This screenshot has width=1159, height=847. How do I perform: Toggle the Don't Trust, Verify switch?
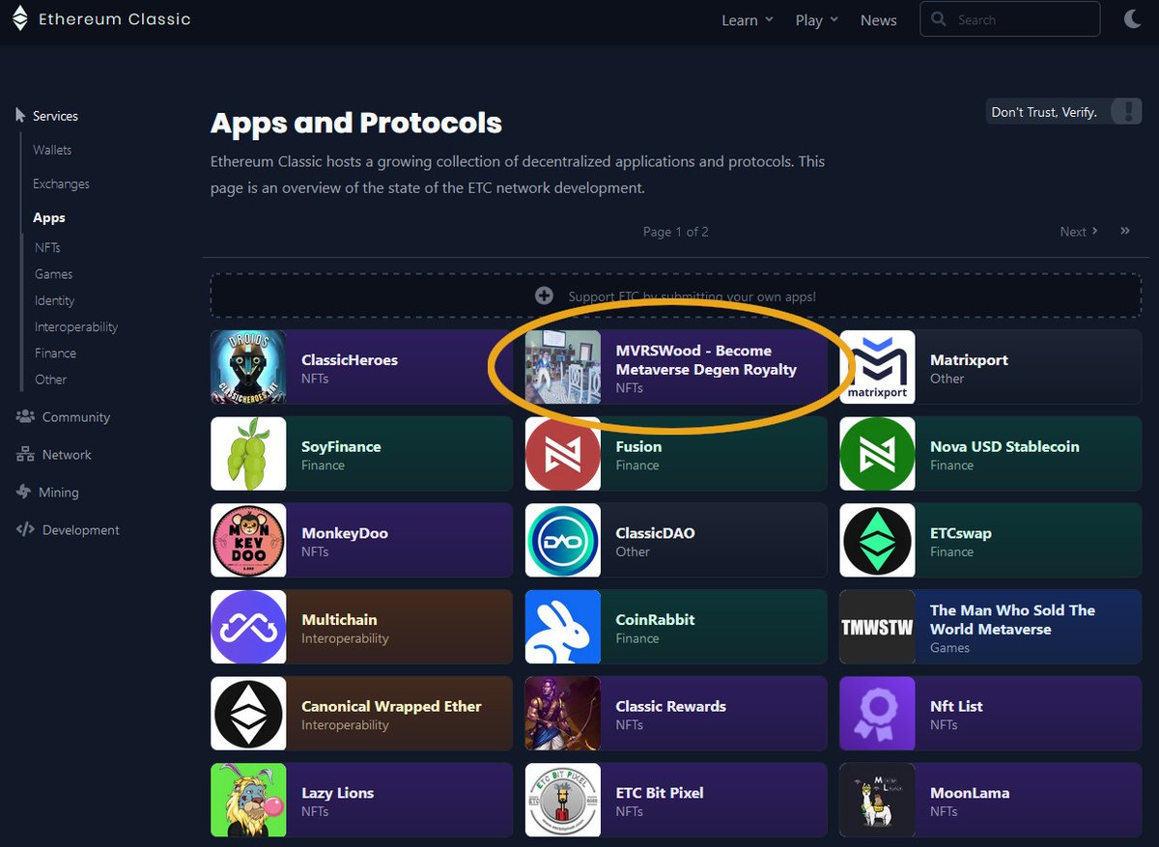click(1126, 111)
